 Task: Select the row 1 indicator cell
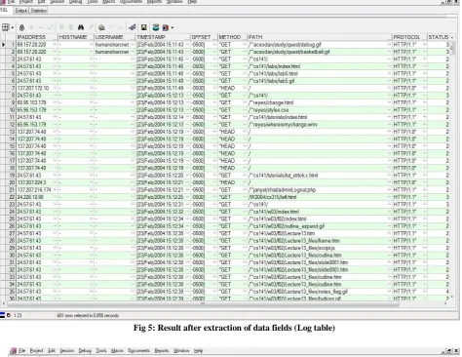(x=3, y=45)
